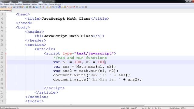Collapse the <script> block fold marker
The width and height of the screenshot is (194, 109).
[x=6, y=53]
